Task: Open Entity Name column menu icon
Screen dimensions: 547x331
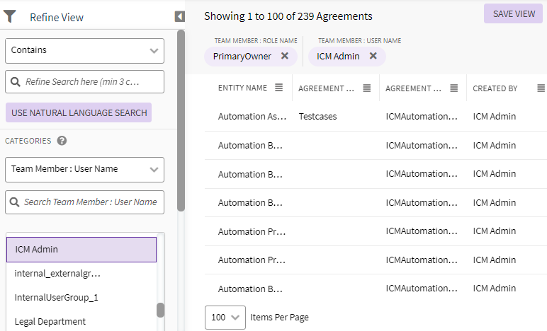Action: click(279, 88)
